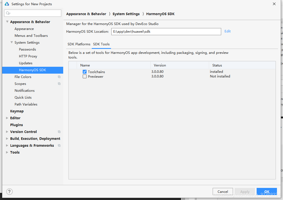Click the 'Not installed' status cell
This screenshot has width=283, height=200.
point(220,76)
